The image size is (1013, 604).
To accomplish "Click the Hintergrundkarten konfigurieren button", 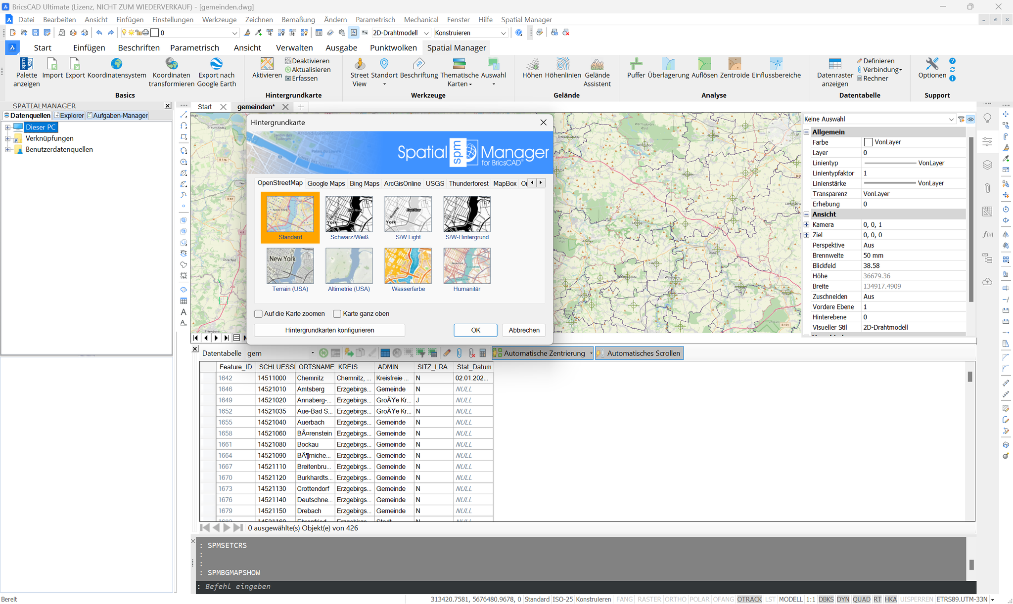I will click(329, 330).
